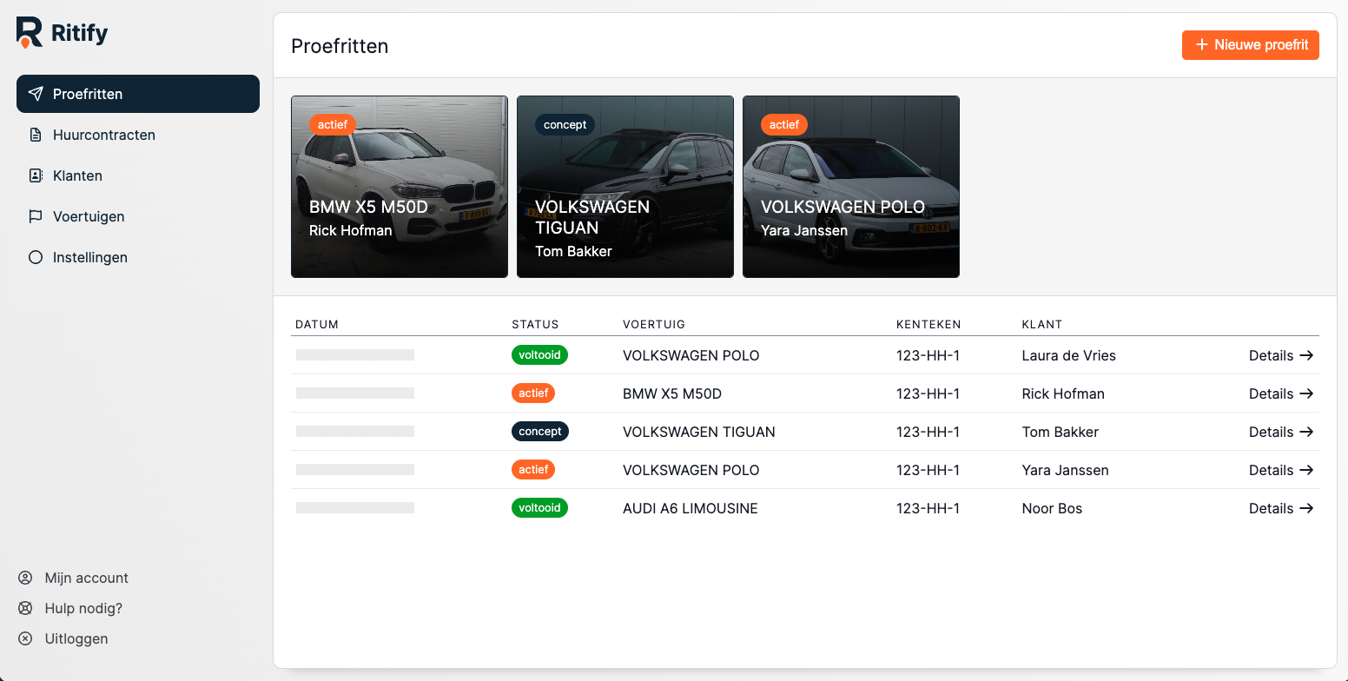Select BMW X5 M50D table cell
The height and width of the screenshot is (681, 1348).
click(672, 393)
